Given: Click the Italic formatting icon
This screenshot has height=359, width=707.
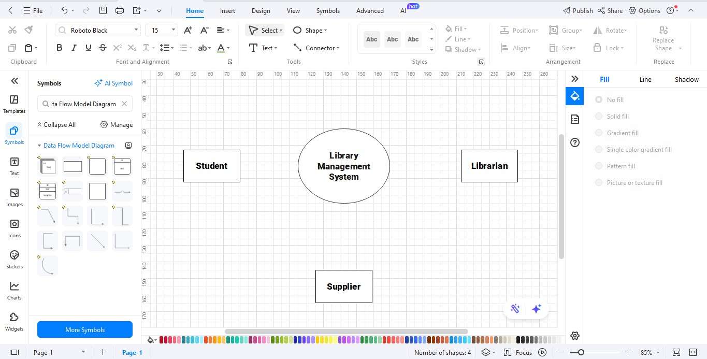Looking at the screenshot, I should pos(74,48).
